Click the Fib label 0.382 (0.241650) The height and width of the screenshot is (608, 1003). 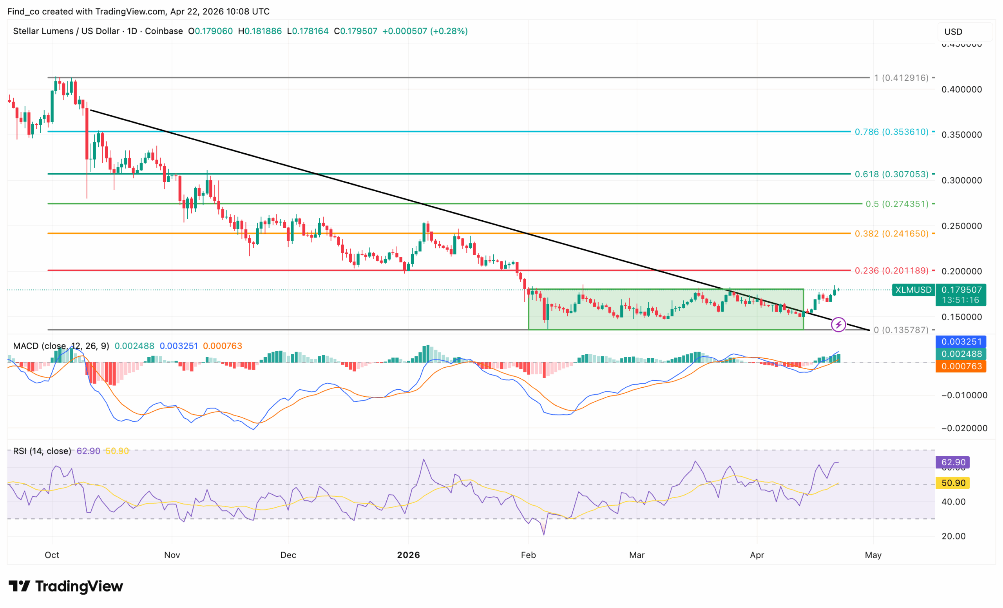pos(891,233)
